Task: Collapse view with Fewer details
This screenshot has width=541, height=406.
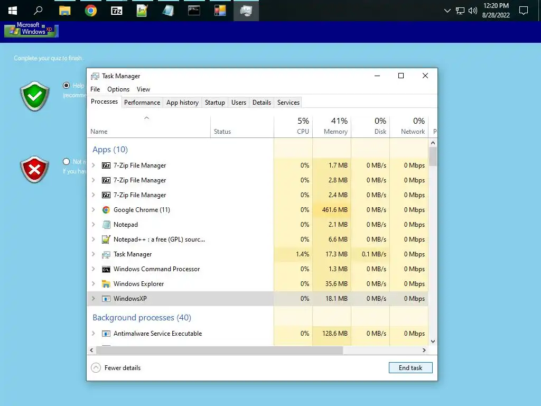Action: coord(116,368)
